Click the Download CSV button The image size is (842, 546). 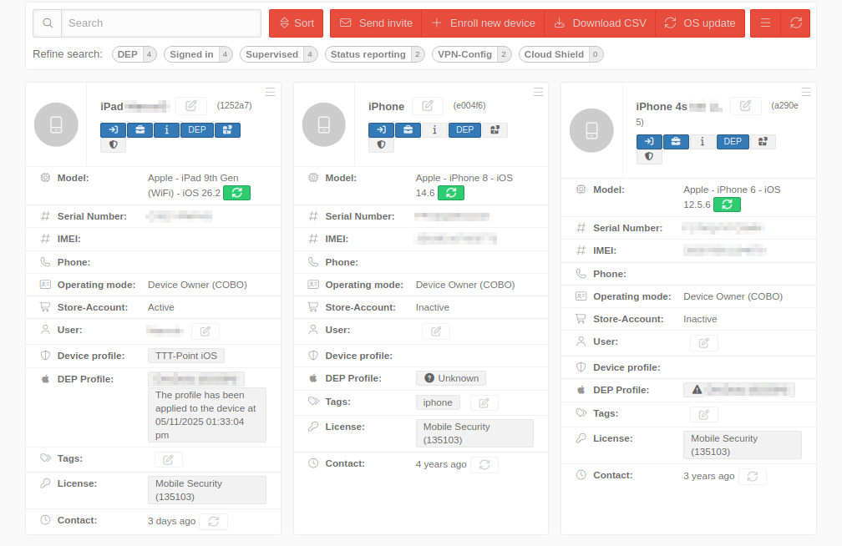(600, 23)
